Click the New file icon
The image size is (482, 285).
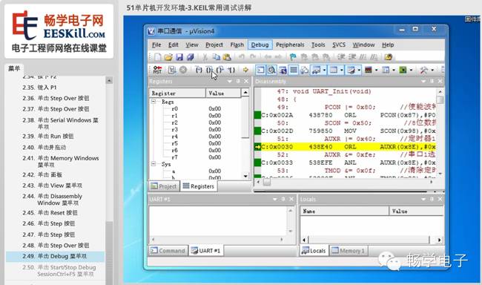tap(158, 57)
